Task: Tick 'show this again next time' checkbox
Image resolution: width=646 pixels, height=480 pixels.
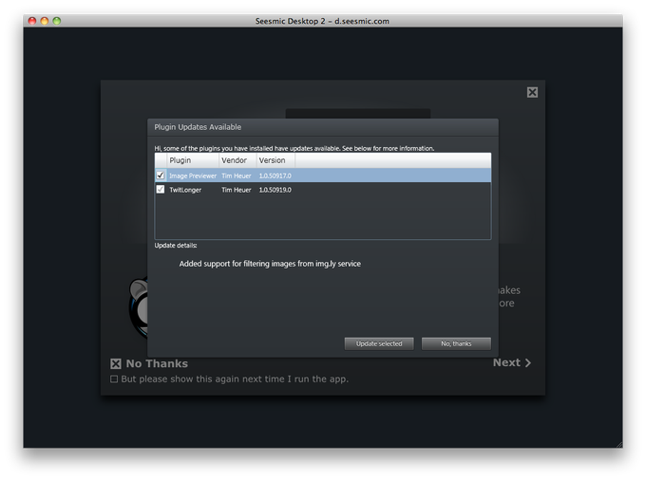Action: (x=114, y=378)
